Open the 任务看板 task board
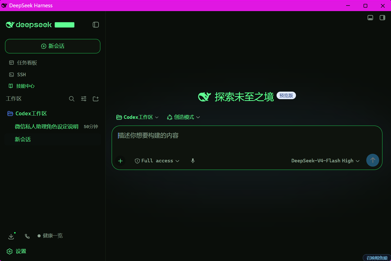The image size is (391, 261). (23, 63)
